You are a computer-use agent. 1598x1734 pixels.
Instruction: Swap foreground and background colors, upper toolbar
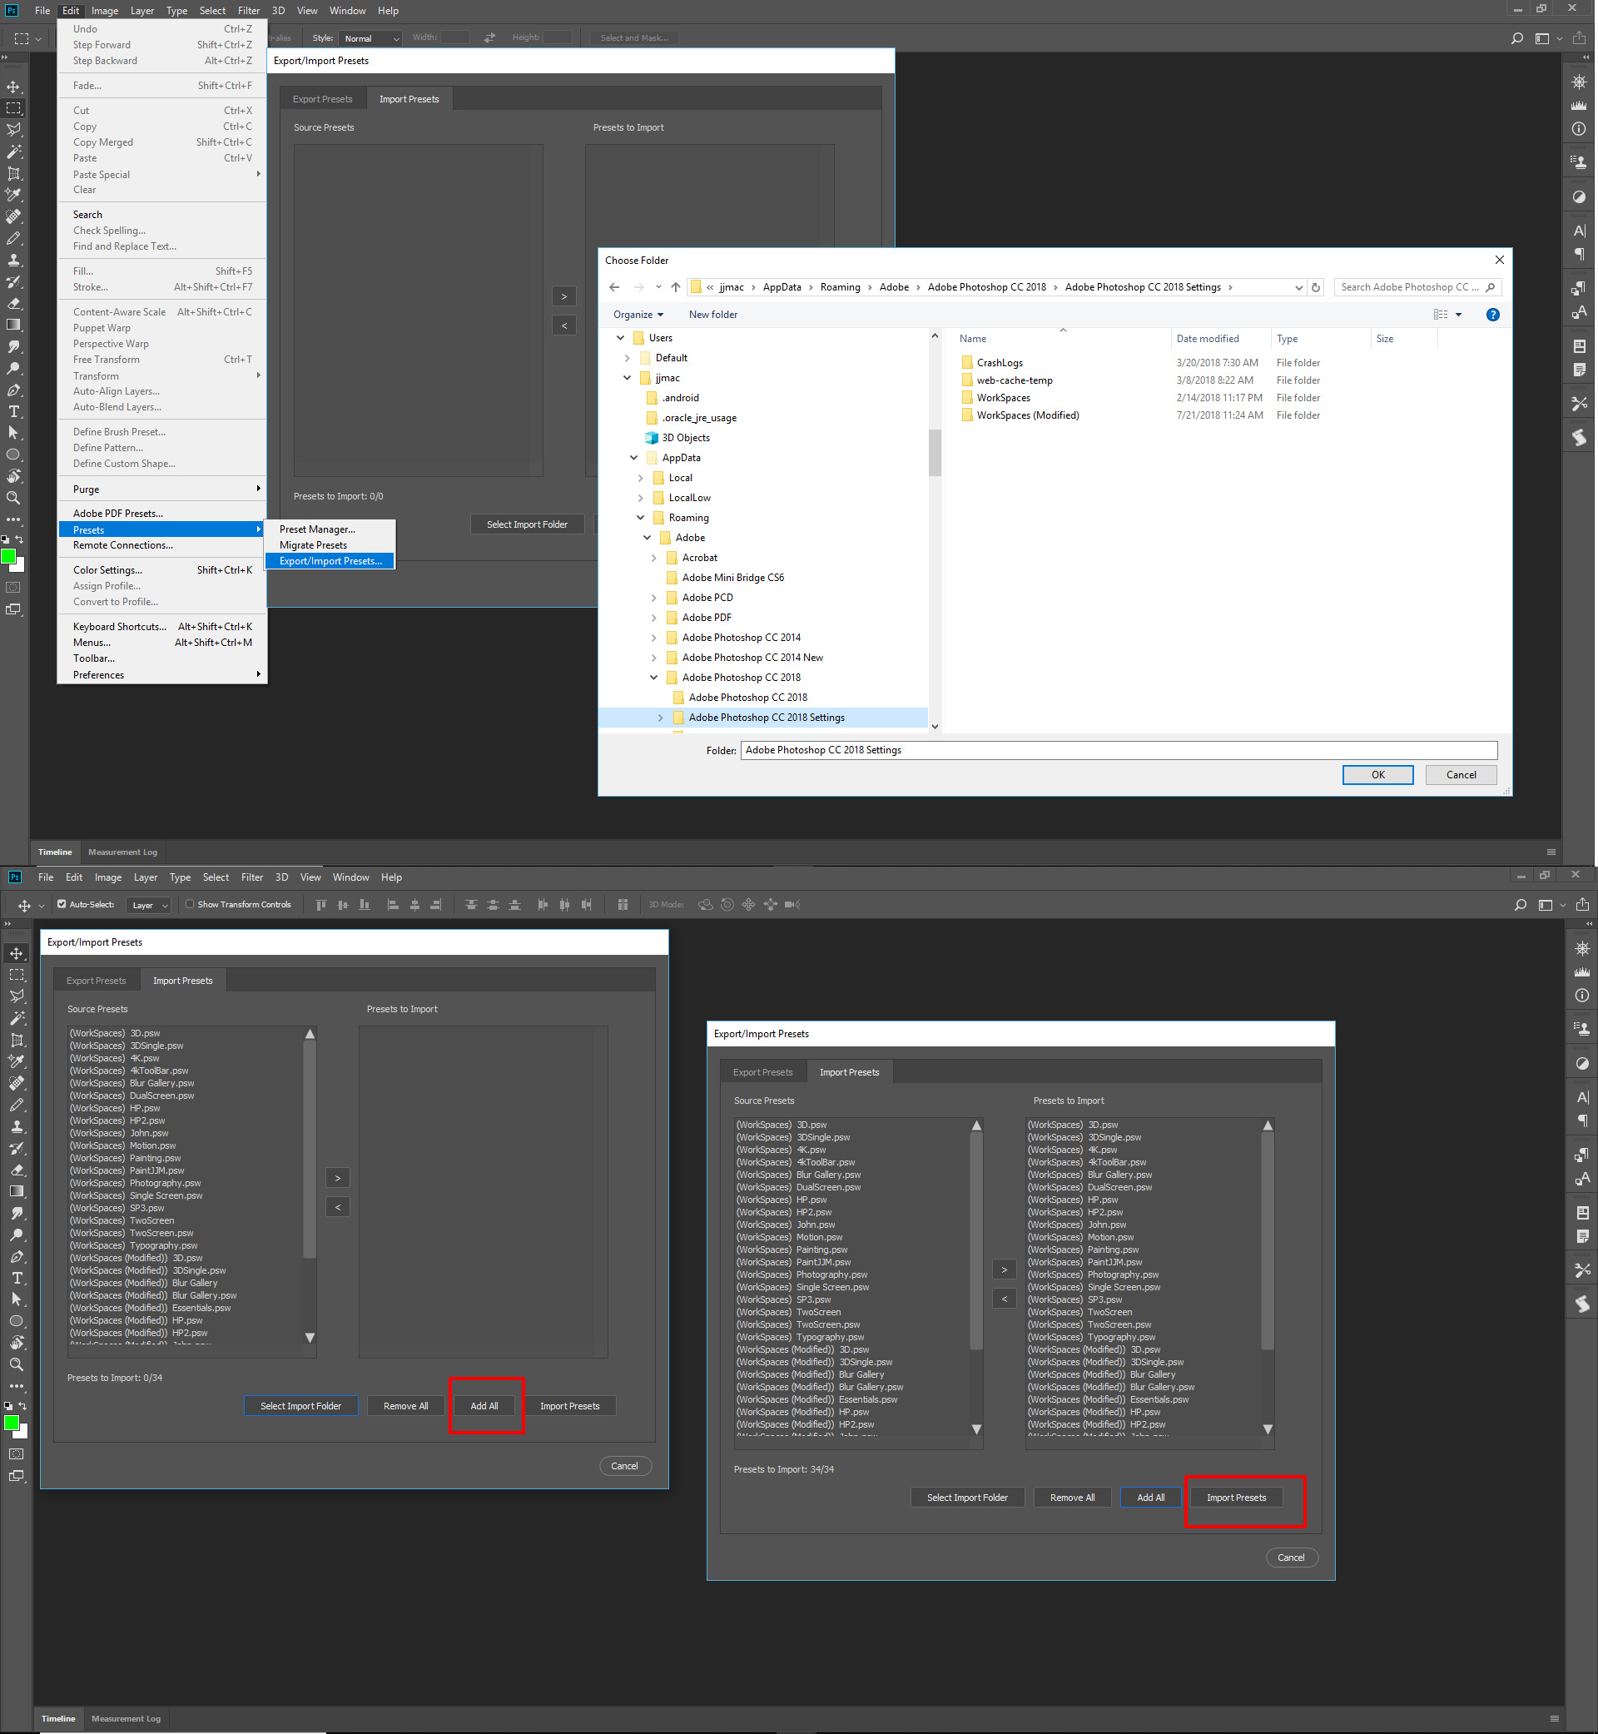19,539
